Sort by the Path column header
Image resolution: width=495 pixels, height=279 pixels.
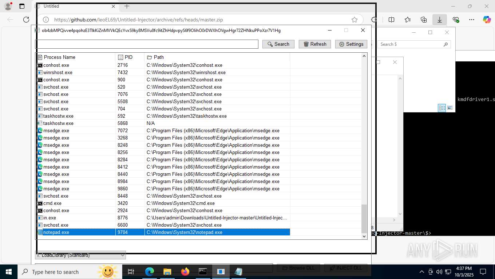(x=217, y=57)
